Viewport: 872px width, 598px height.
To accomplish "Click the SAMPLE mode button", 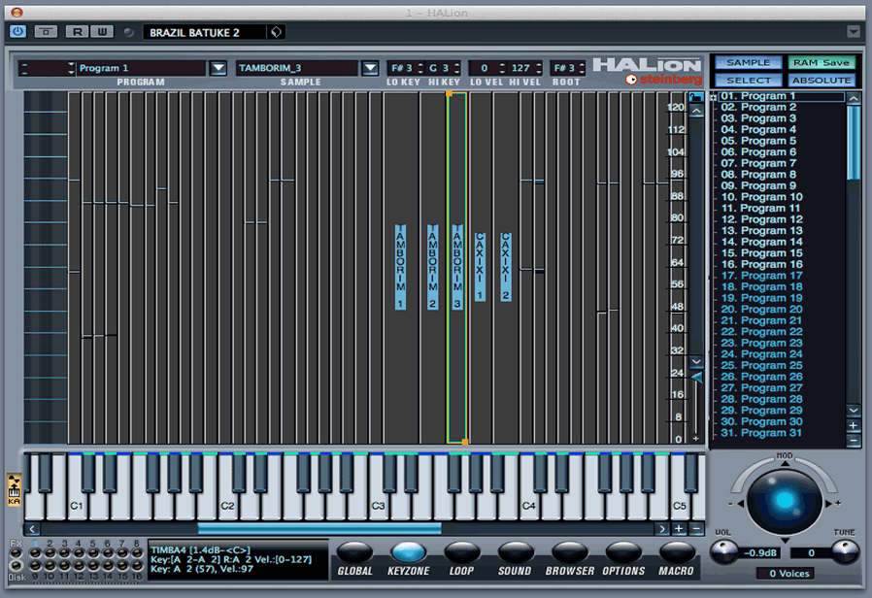I will pos(749,62).
